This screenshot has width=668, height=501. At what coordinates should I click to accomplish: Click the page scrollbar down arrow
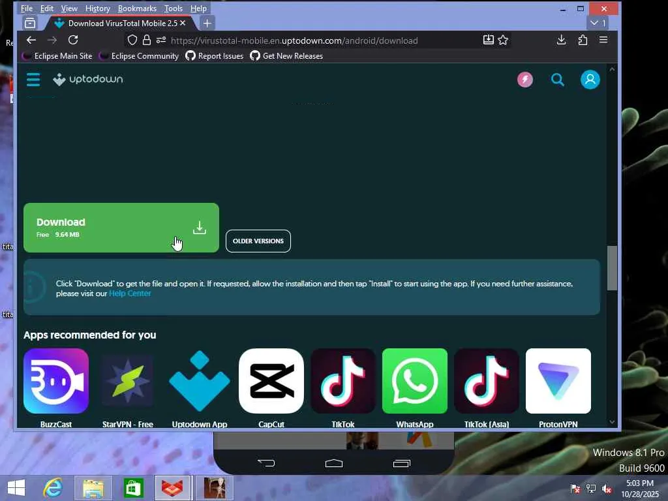click(612, 422)
